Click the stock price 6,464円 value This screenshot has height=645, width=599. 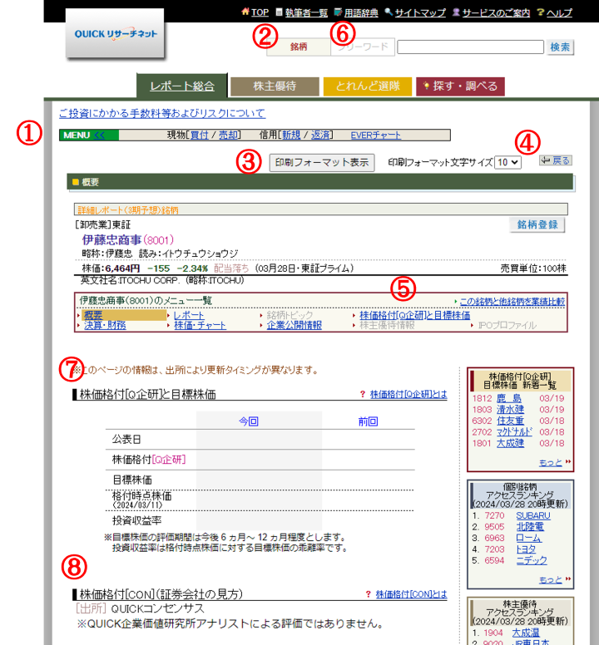tap(122, 268)
